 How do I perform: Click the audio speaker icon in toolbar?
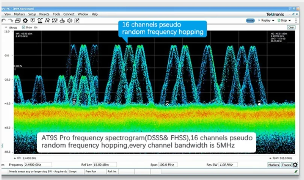pos(70,21)
